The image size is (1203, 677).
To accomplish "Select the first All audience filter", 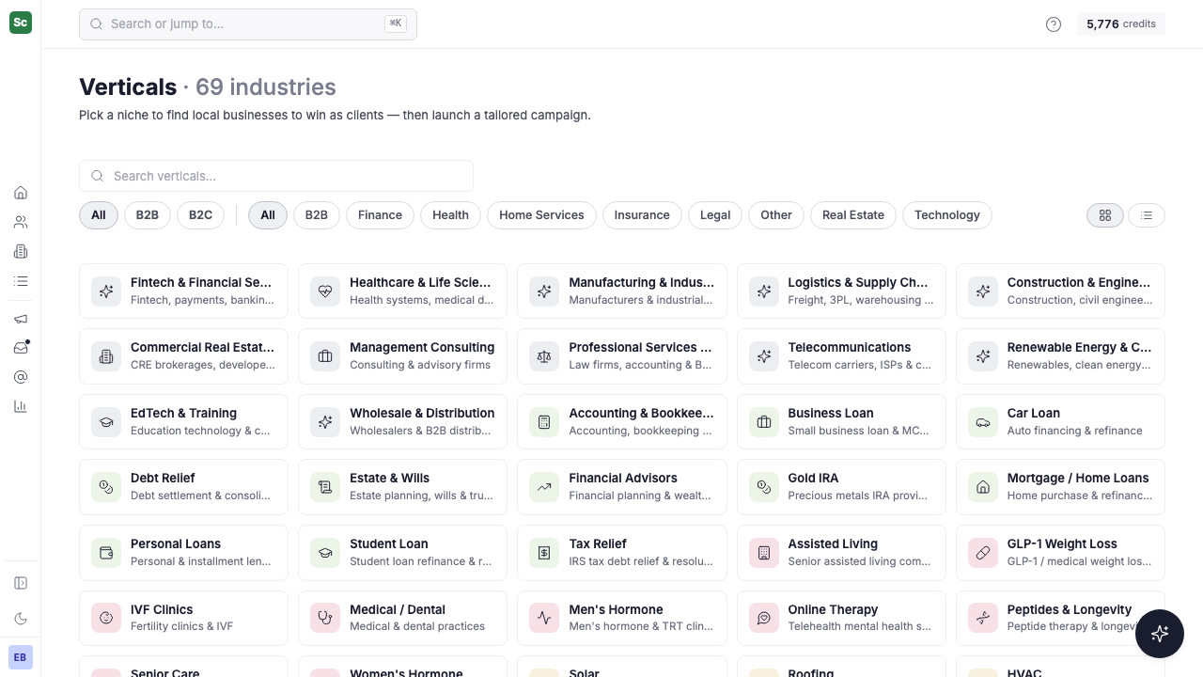I will click(99, 215).
